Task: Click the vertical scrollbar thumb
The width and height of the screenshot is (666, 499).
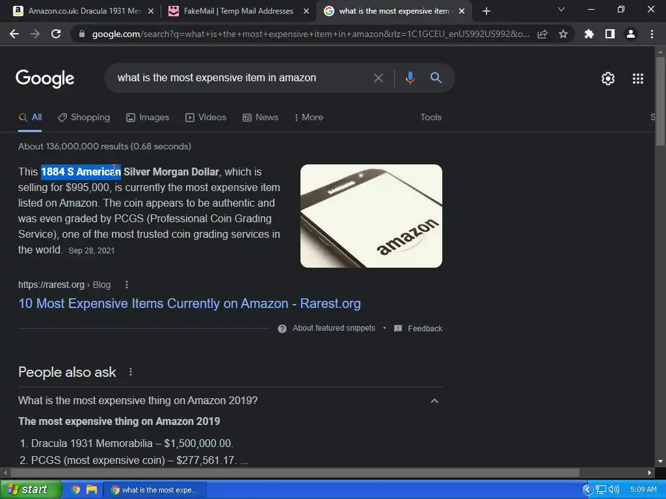Action: [x=659, y=101]
